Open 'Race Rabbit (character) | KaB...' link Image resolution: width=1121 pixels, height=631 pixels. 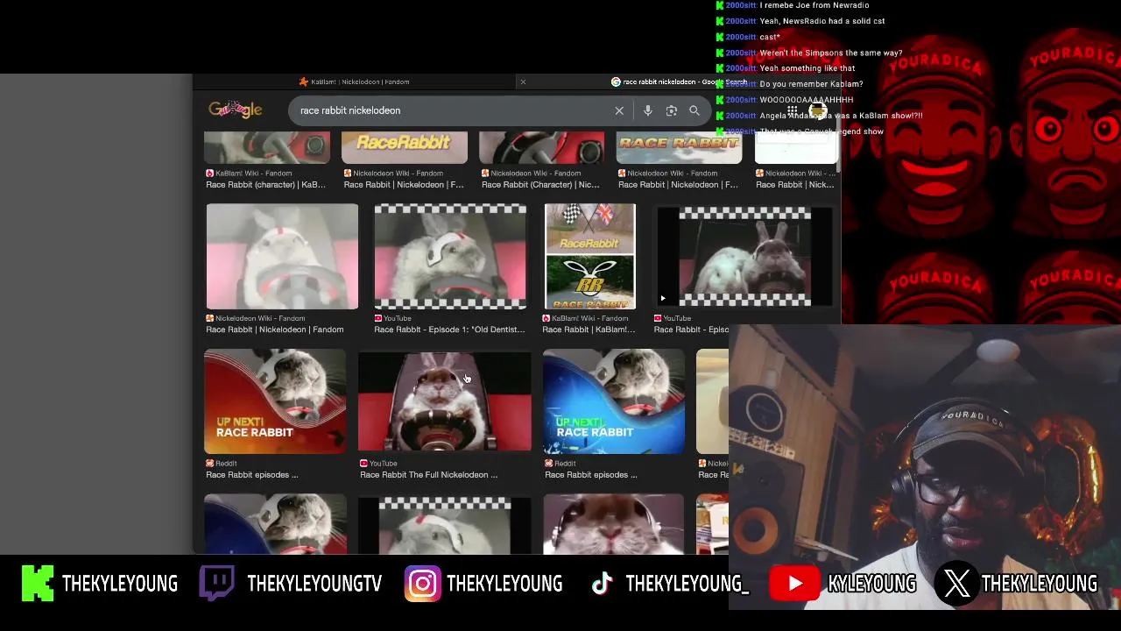click(265, 185)
